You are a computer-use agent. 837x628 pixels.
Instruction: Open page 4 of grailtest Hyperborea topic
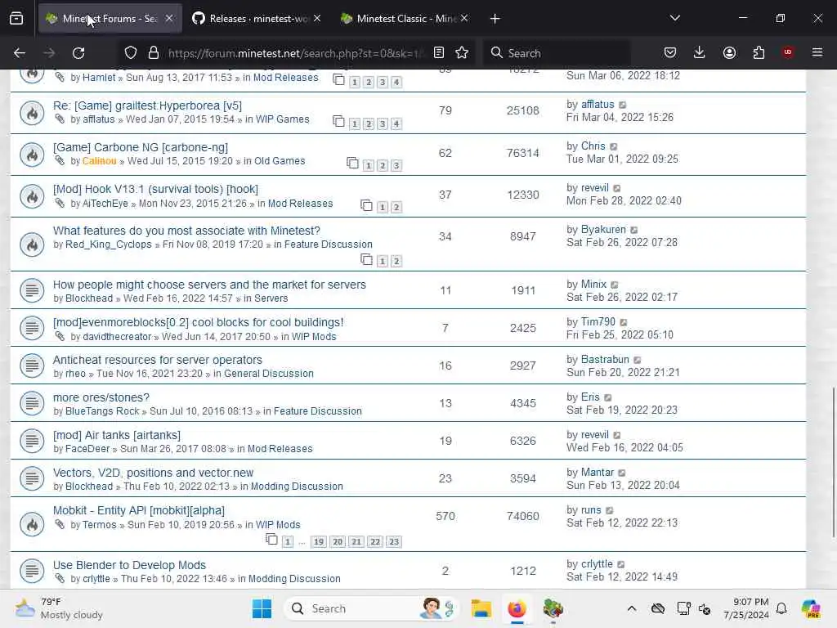click(396, 124)
